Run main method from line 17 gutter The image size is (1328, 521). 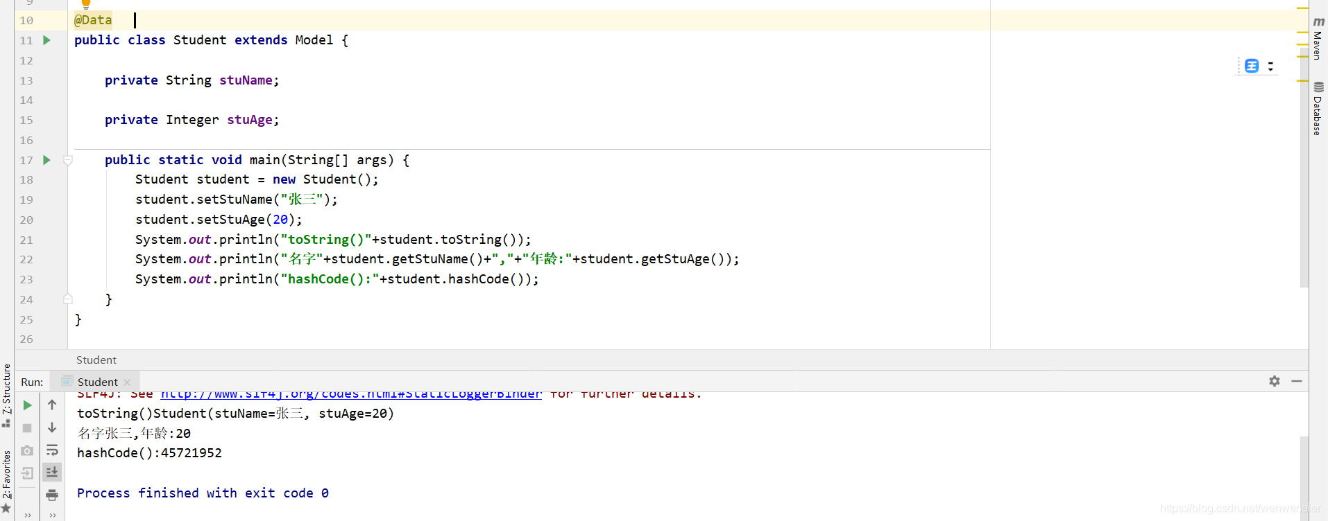tap(47, 160)
